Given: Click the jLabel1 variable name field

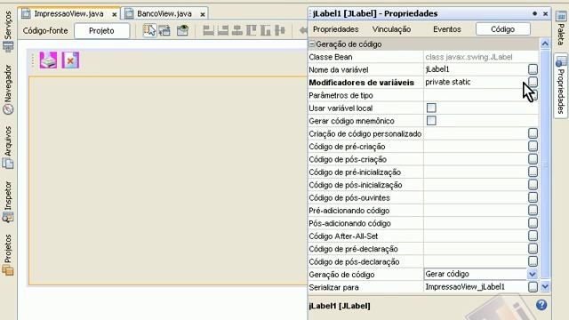Looking at the screenshot, I should (476, 69).
